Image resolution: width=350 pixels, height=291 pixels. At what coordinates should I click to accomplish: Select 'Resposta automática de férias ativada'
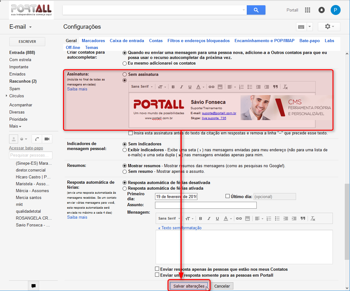coord(125,188)
